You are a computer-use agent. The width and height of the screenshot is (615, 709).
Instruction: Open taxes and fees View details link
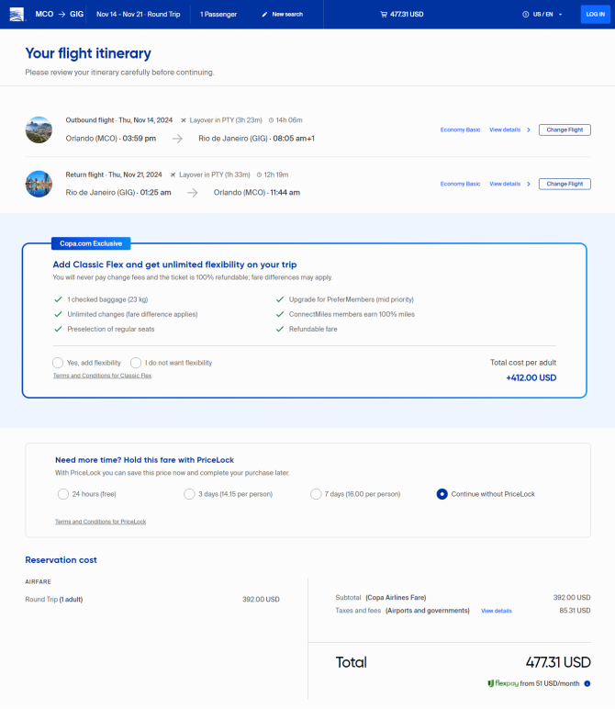click(x=497, y=611)
